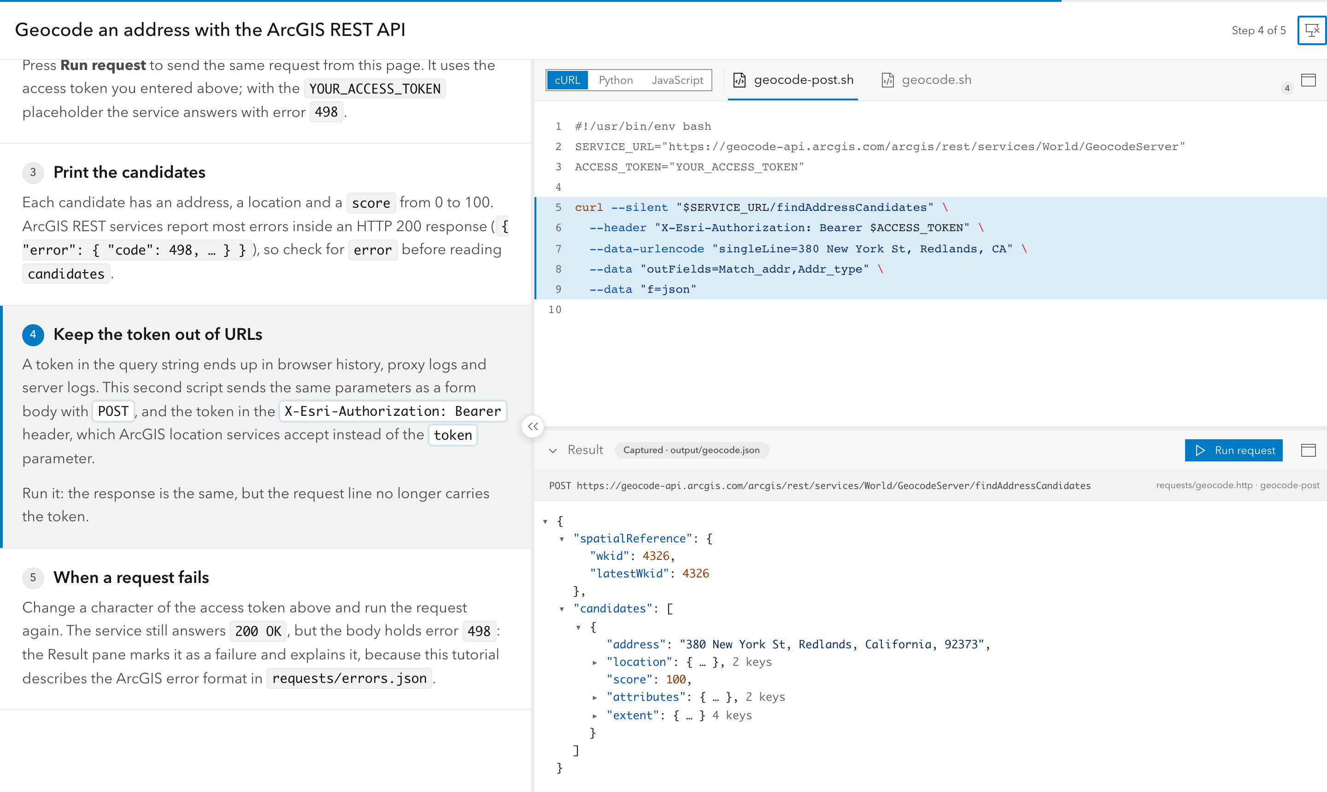Maximize the code panel with the window icon
This screenshot has width=1327, height=792.
1308,80
